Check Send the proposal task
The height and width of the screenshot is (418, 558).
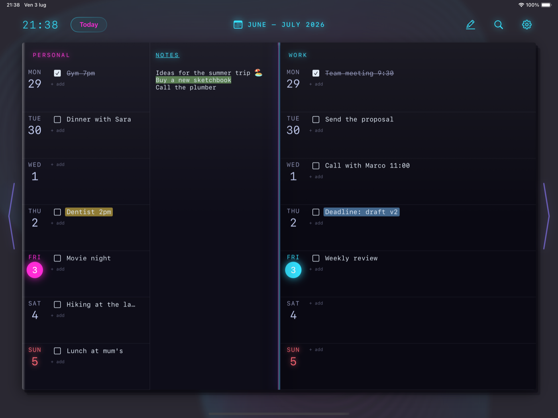tap(316, 120)
